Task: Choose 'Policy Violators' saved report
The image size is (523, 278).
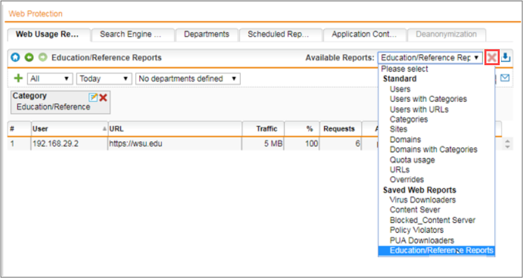Action: [417, 230]
